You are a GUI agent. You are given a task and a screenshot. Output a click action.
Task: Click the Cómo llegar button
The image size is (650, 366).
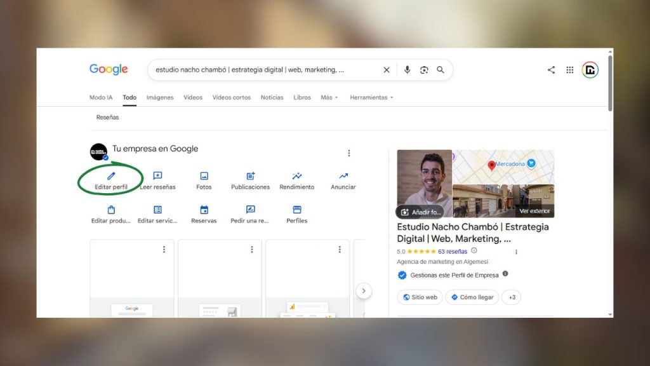[472, 297]
